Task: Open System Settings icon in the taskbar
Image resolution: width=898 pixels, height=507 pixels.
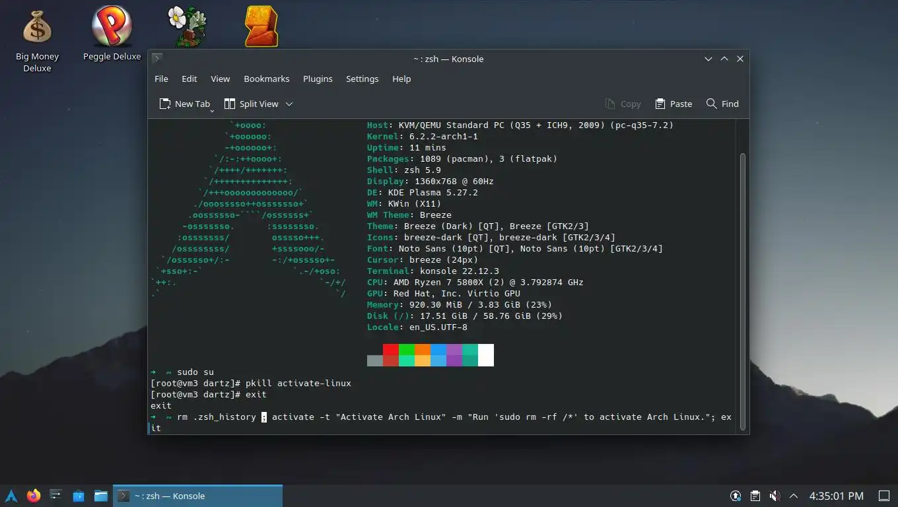Action: click(x=56, y=496)
